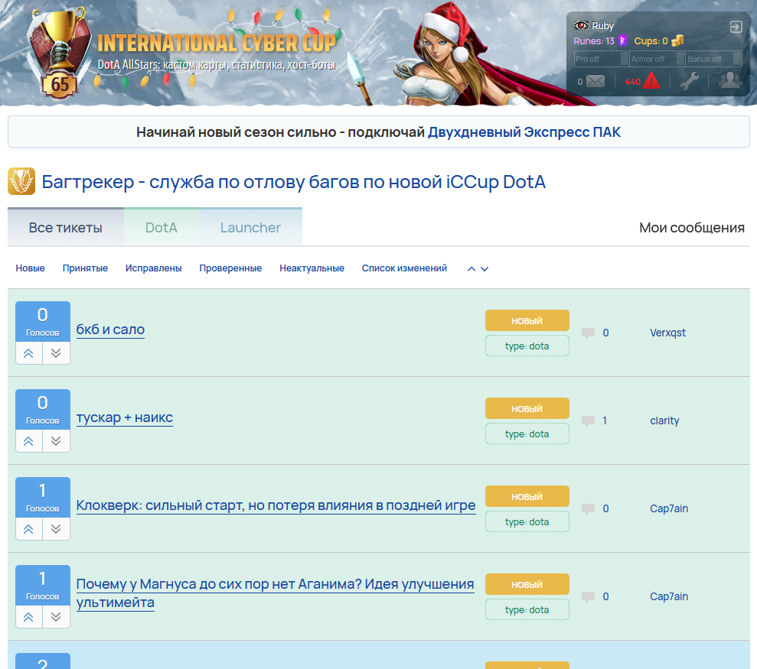The height and width of the screenshot is (669, 757).
Task: Click vote count '0 Голосов' on 'бкб и сало'
Action: pos(43,322)
